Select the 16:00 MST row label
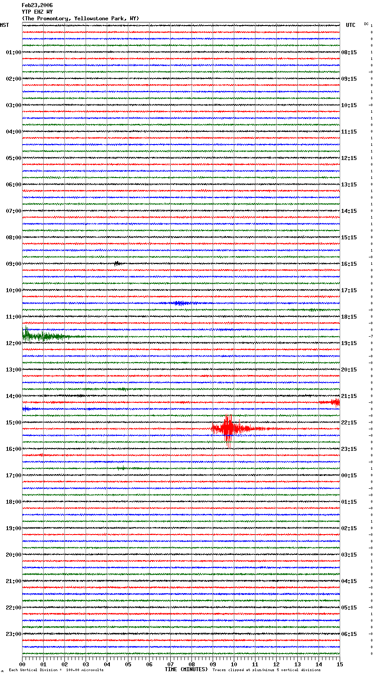The height and width of the screenshot is (676, 375). coord(13,449)
